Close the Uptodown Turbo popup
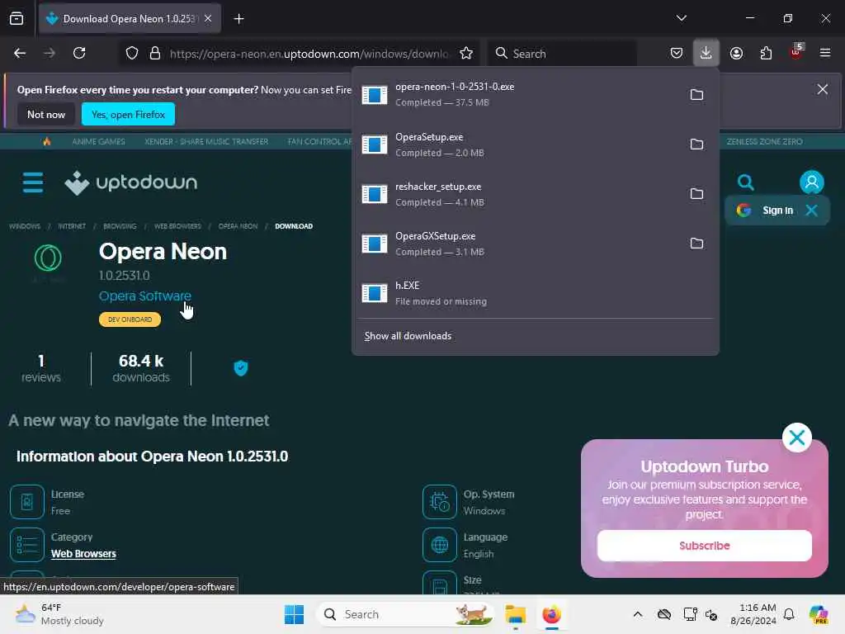 (x=796, y=438)
